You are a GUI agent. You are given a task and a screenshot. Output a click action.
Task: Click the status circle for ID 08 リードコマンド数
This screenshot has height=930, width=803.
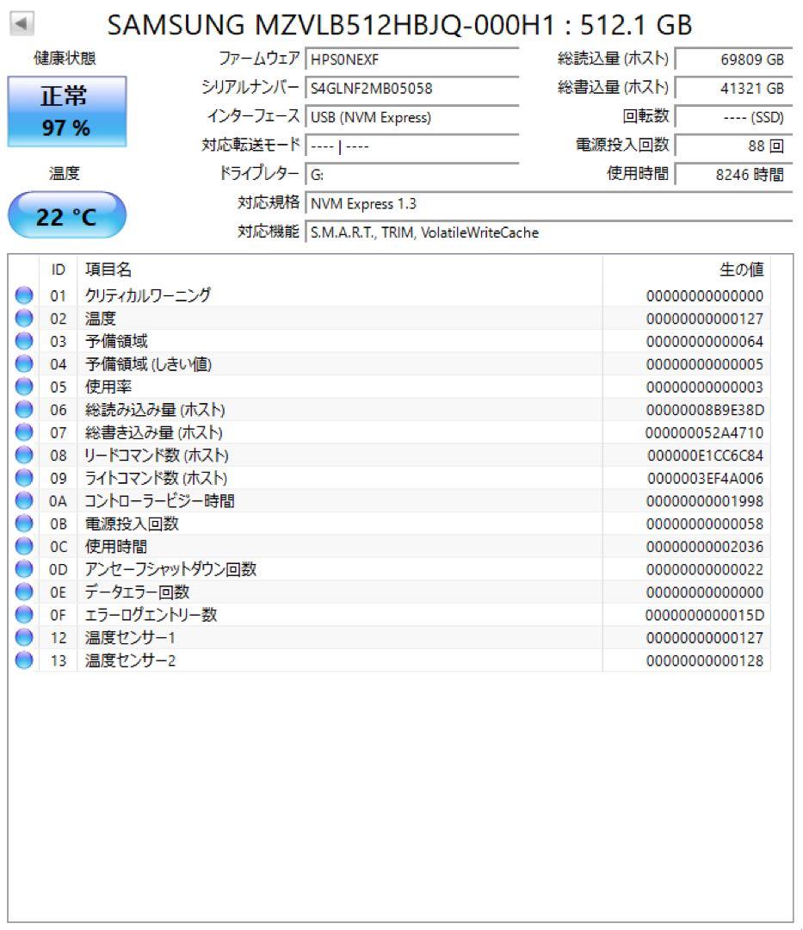tap(24, 455)
